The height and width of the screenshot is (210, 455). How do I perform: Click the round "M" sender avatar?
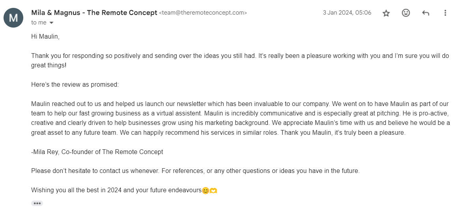tap(13, 18)
